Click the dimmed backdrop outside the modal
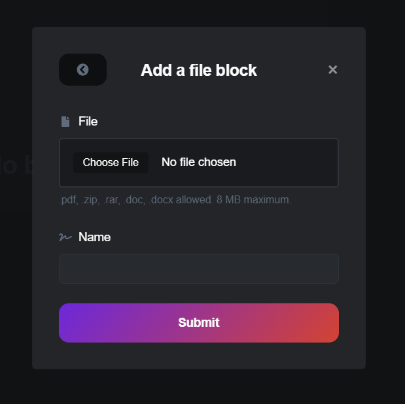Image resolution: width=405 pixels, height=404 pixels. [385, 196]
